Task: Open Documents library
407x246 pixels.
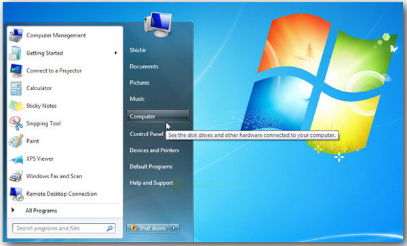Action: click(144, 66)
